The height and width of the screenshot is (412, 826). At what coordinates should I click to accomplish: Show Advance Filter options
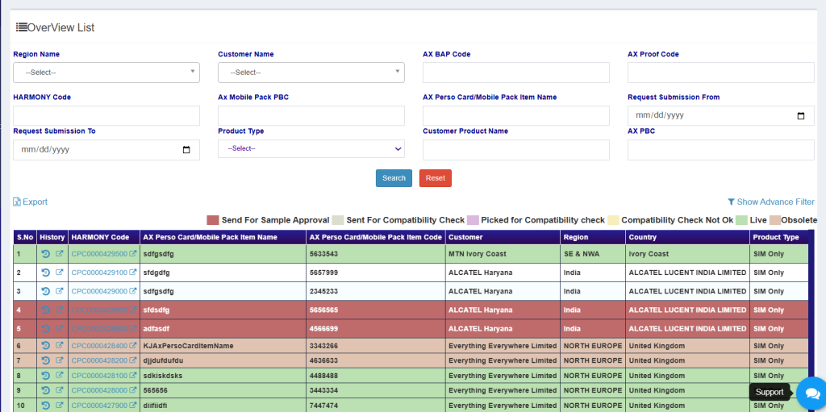(770, 202)
